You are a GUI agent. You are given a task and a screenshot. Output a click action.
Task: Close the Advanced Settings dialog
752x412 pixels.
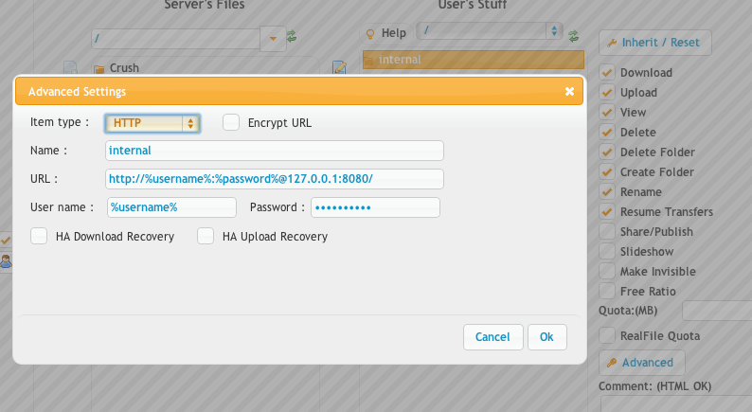click(x=569, y=91)
